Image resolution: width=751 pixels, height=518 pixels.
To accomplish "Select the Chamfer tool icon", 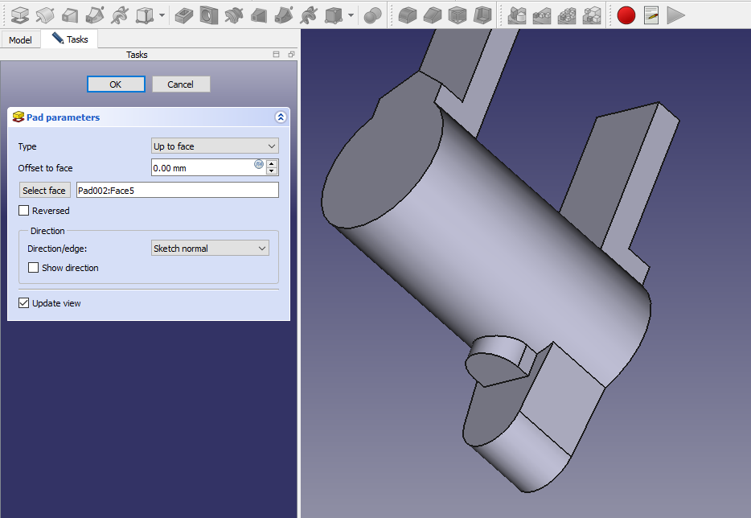I will click(433, 14).
